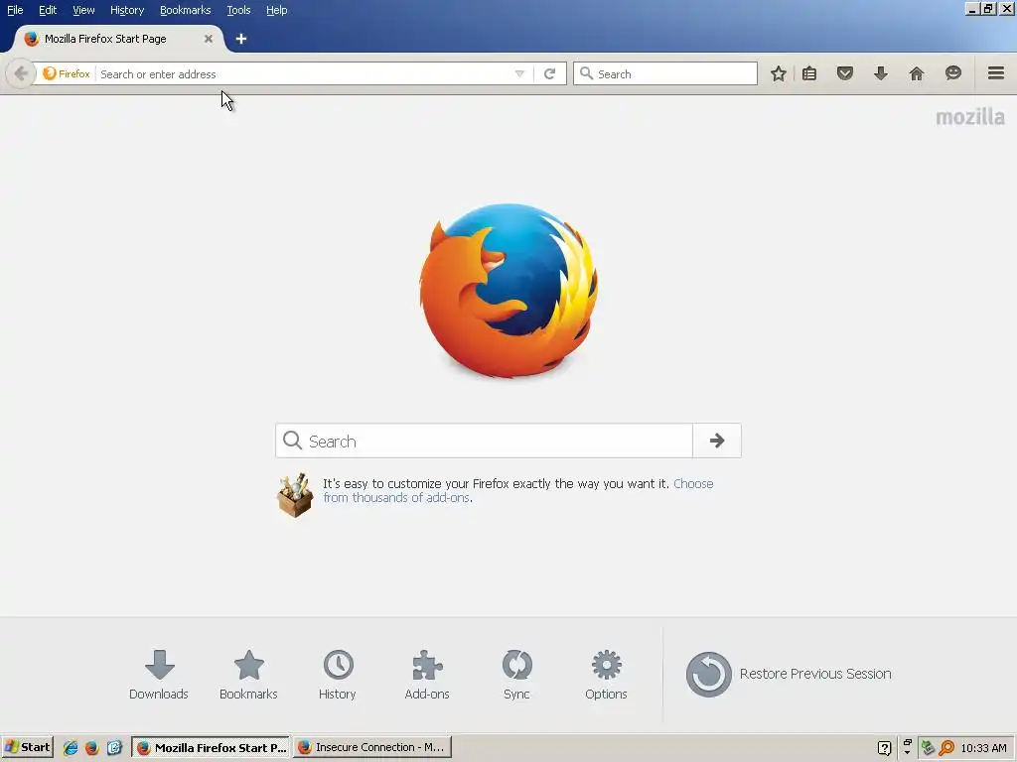Image resolution: width=1017 pixels, height=762 pixels.
Task: Launch Internet Explorer from quick launch
Action: [x=71, y=748]
